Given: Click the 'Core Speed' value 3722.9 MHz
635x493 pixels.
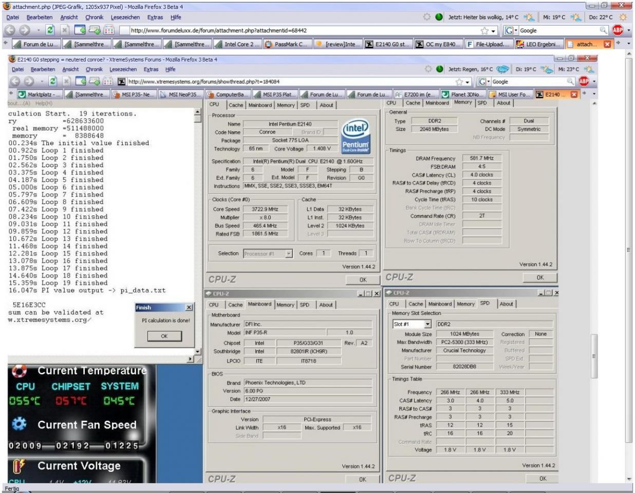Looking at the screenshot, I should point(265,209).
